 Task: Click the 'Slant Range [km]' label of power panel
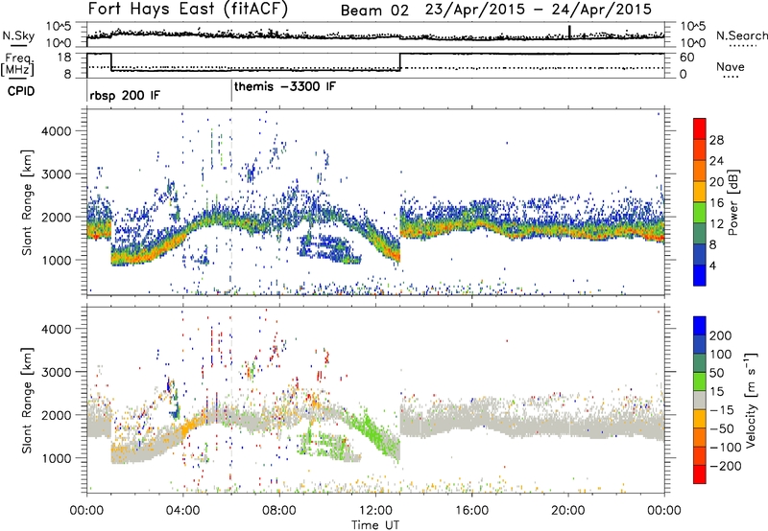pos(27,202)
